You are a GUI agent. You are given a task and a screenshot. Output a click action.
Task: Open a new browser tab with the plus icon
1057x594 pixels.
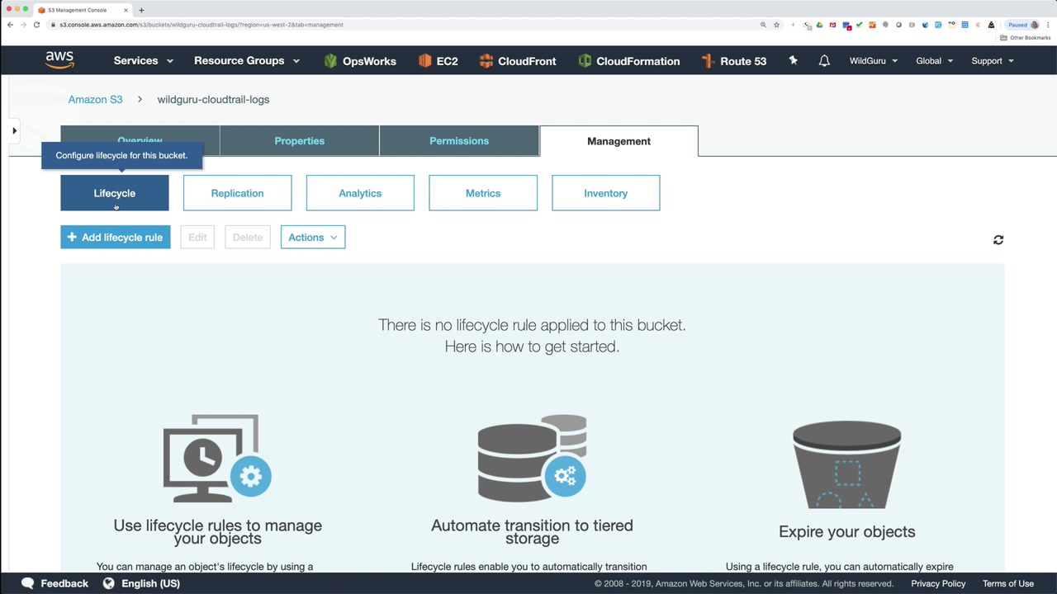click(x=141, y=10)
